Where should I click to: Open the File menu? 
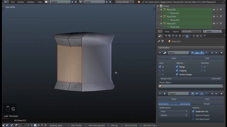[x=13, y=2]
